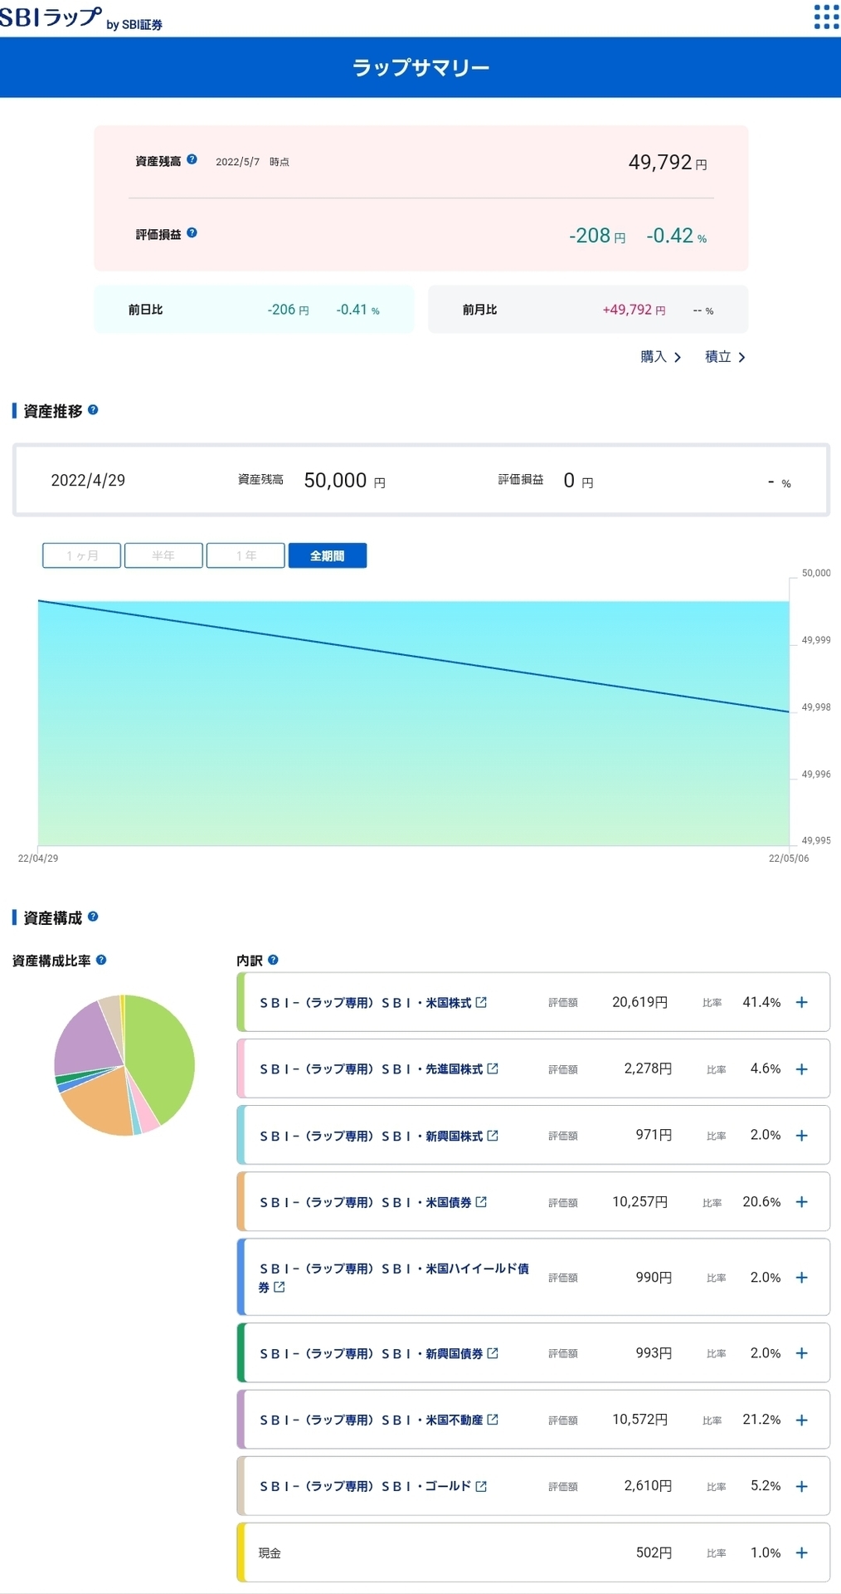Click the 49,792 円 asset balance
841x1594 pixels.
pos(668,162)
